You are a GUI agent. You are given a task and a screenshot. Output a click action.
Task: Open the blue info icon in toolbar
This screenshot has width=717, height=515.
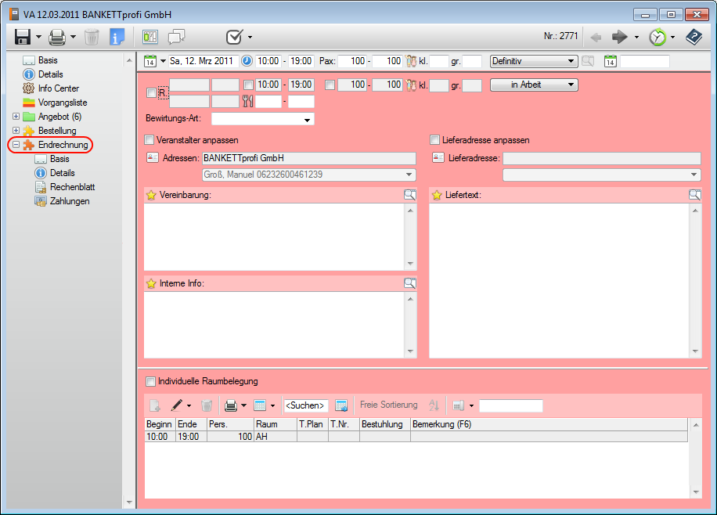point(117,37)
